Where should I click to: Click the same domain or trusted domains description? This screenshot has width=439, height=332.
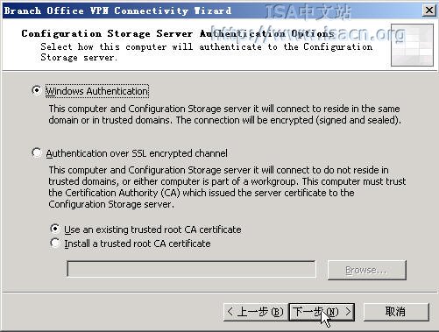tap(224, 114)
